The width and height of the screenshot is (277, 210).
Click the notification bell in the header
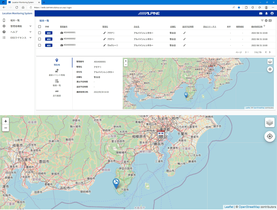coord(266,13)
